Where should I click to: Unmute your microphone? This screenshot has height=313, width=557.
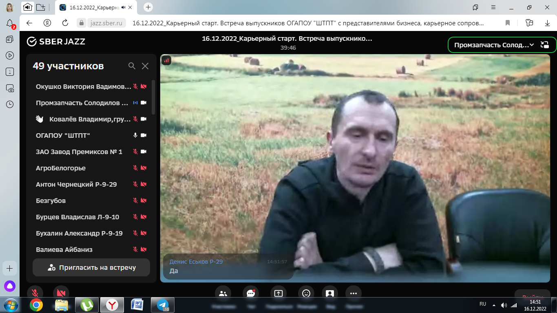tap(35, 293)
